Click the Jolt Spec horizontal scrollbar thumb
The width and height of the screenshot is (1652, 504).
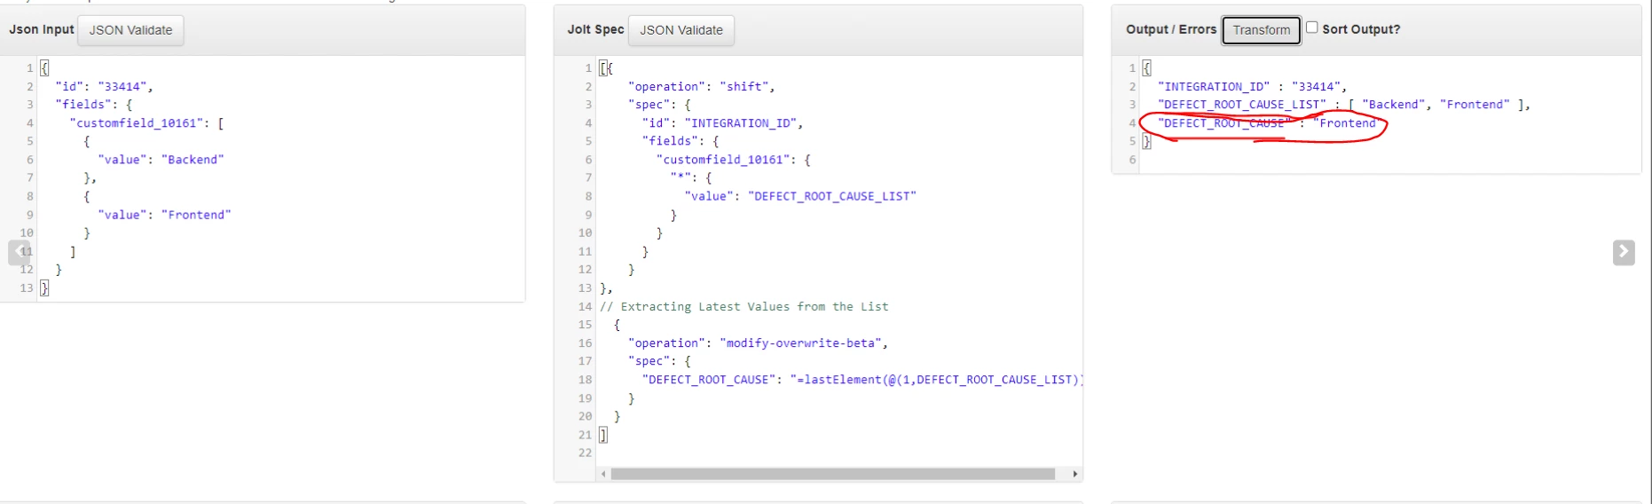tap(832, 474)
